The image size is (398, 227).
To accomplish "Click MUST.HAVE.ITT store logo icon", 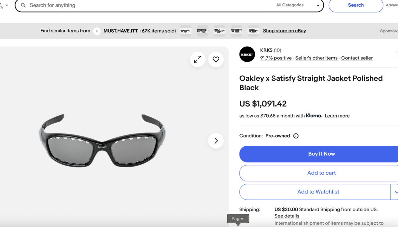I will click(97, 31).
